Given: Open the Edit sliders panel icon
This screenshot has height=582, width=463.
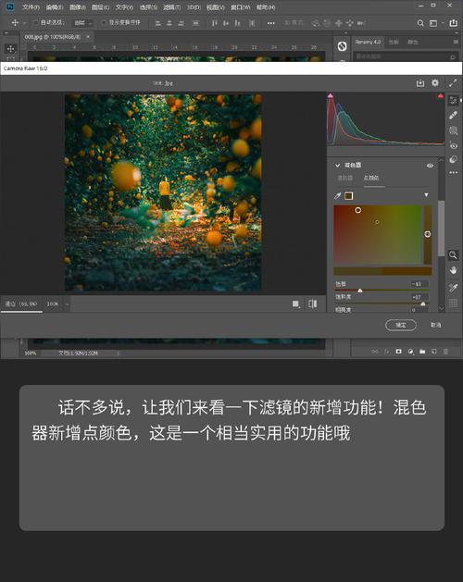Looking at the screenshot, I should tap(453, 100).
